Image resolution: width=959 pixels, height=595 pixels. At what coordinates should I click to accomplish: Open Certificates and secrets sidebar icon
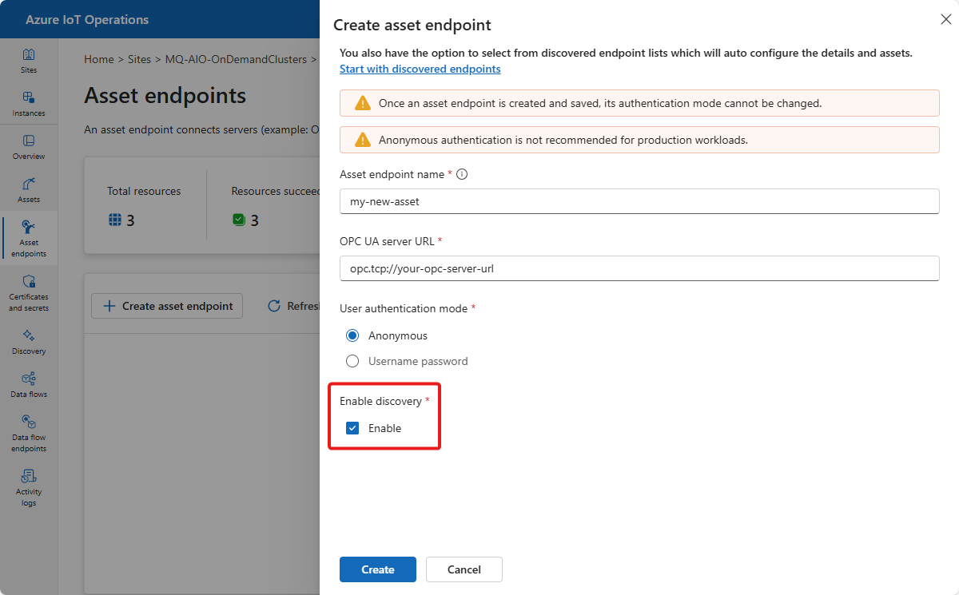pos(29,281)
